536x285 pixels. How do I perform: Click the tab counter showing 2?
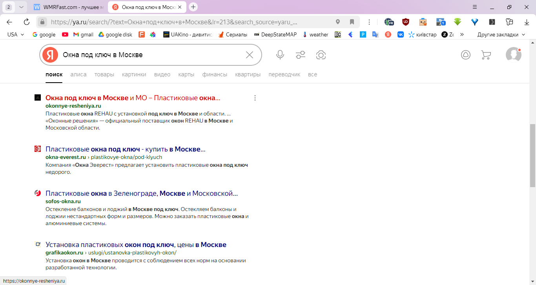coord(9,7)
